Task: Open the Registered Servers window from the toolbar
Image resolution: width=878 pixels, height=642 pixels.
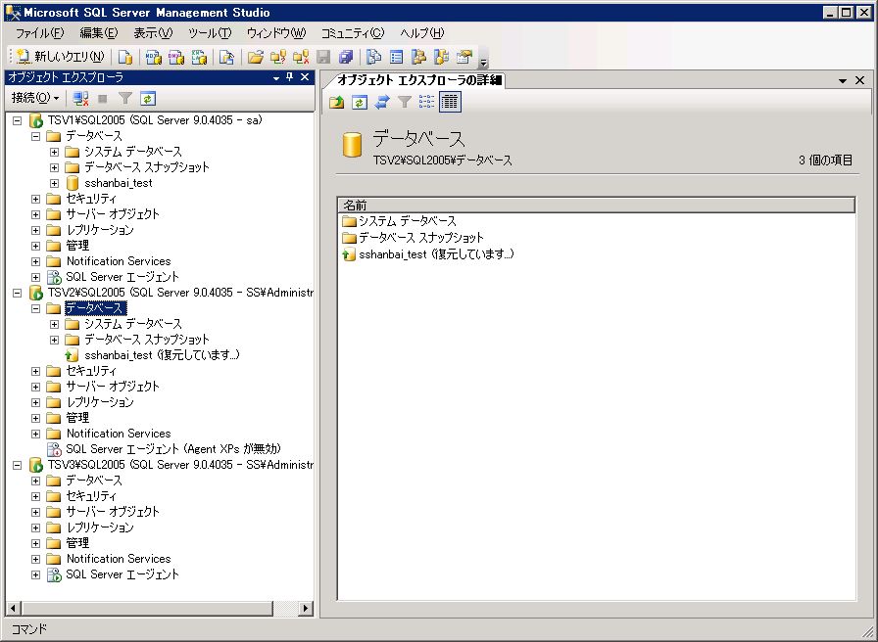Action: coord(373,57)
